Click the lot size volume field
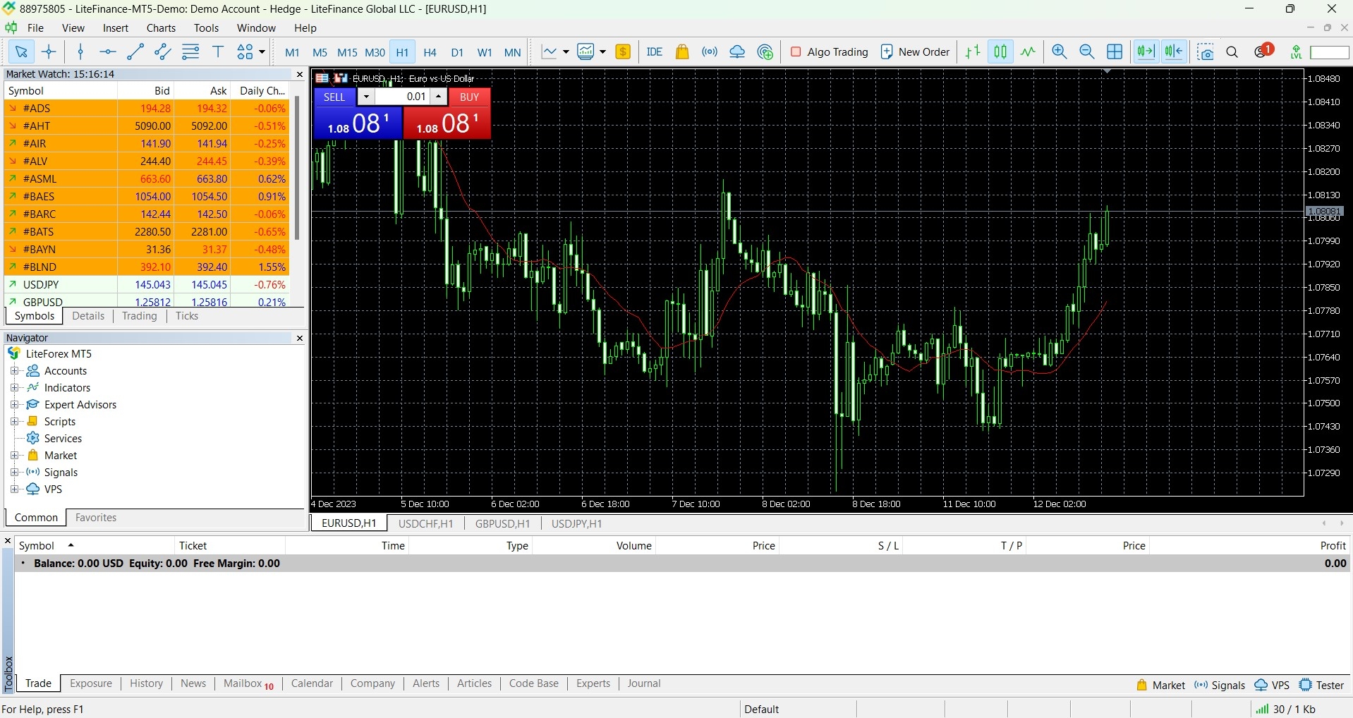Viewport: 1353px width, 718px height. pos(404,97)
